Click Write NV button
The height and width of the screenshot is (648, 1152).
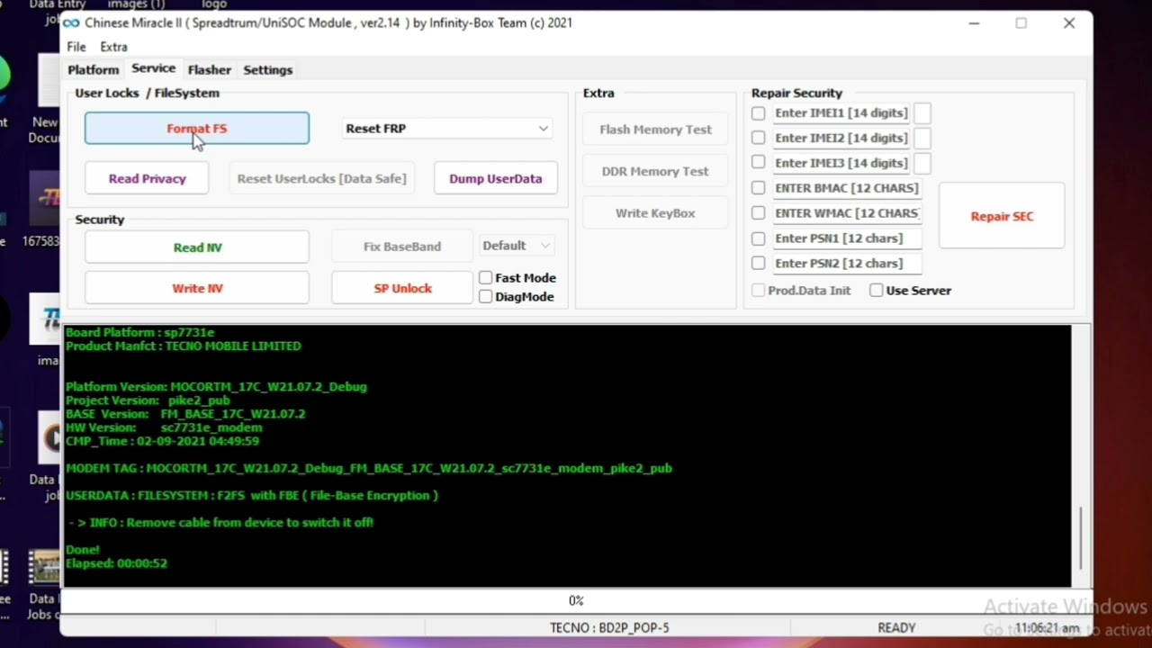click(x=197, y=288)
